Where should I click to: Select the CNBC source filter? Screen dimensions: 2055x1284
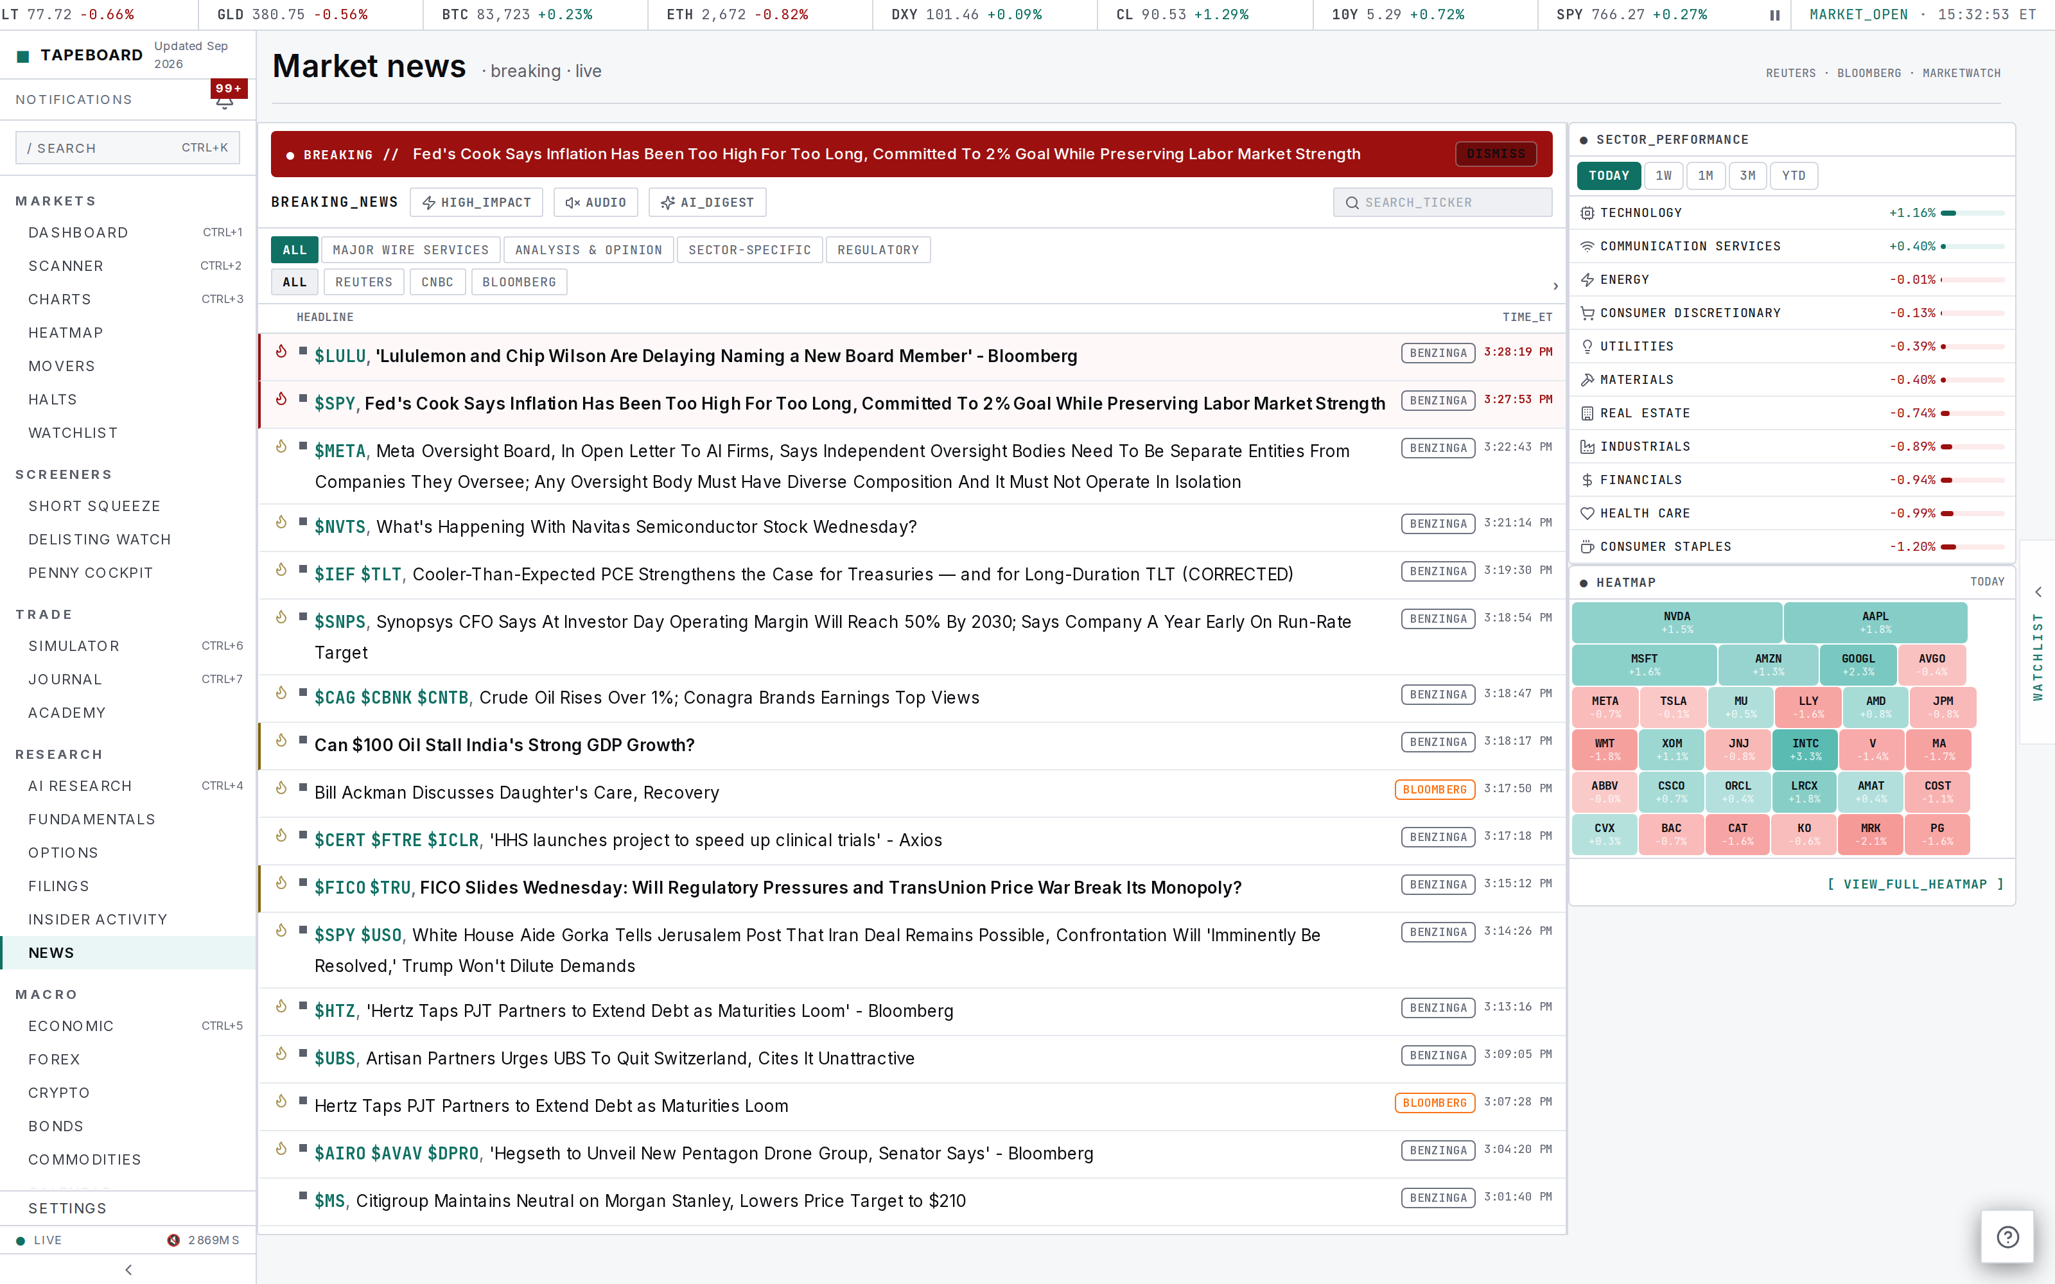click(437, 282)
